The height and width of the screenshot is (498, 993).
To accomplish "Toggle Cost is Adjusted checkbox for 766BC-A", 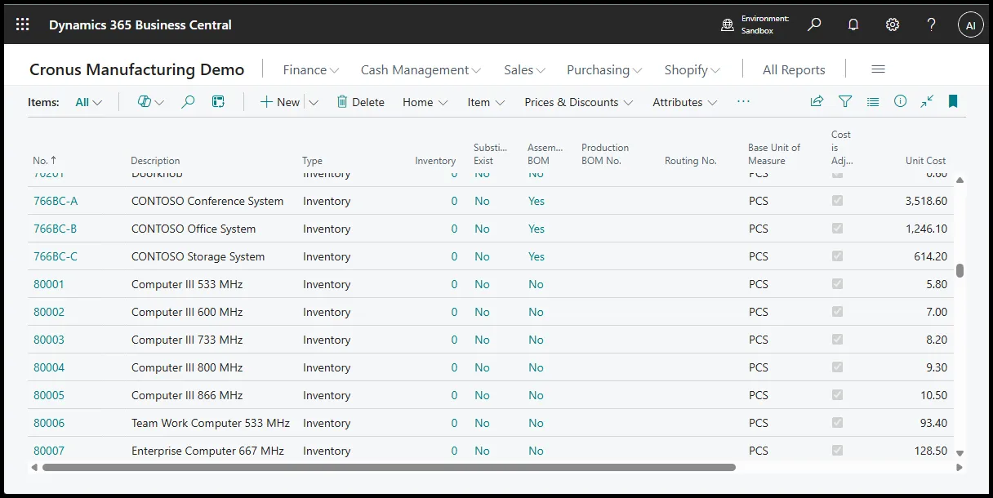I will pos(837,201).
